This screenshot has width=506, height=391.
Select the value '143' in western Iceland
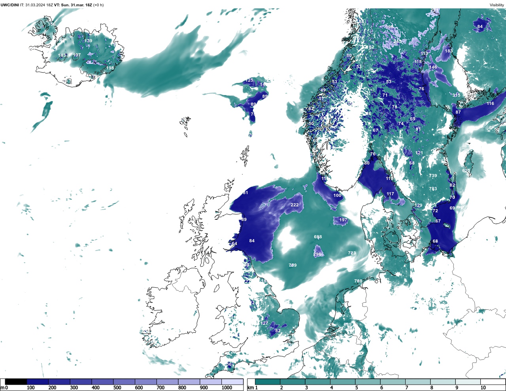tap(62, 55)
